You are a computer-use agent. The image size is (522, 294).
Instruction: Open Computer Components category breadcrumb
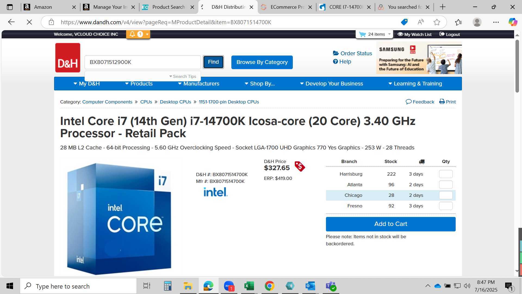(x=107, y=102)
